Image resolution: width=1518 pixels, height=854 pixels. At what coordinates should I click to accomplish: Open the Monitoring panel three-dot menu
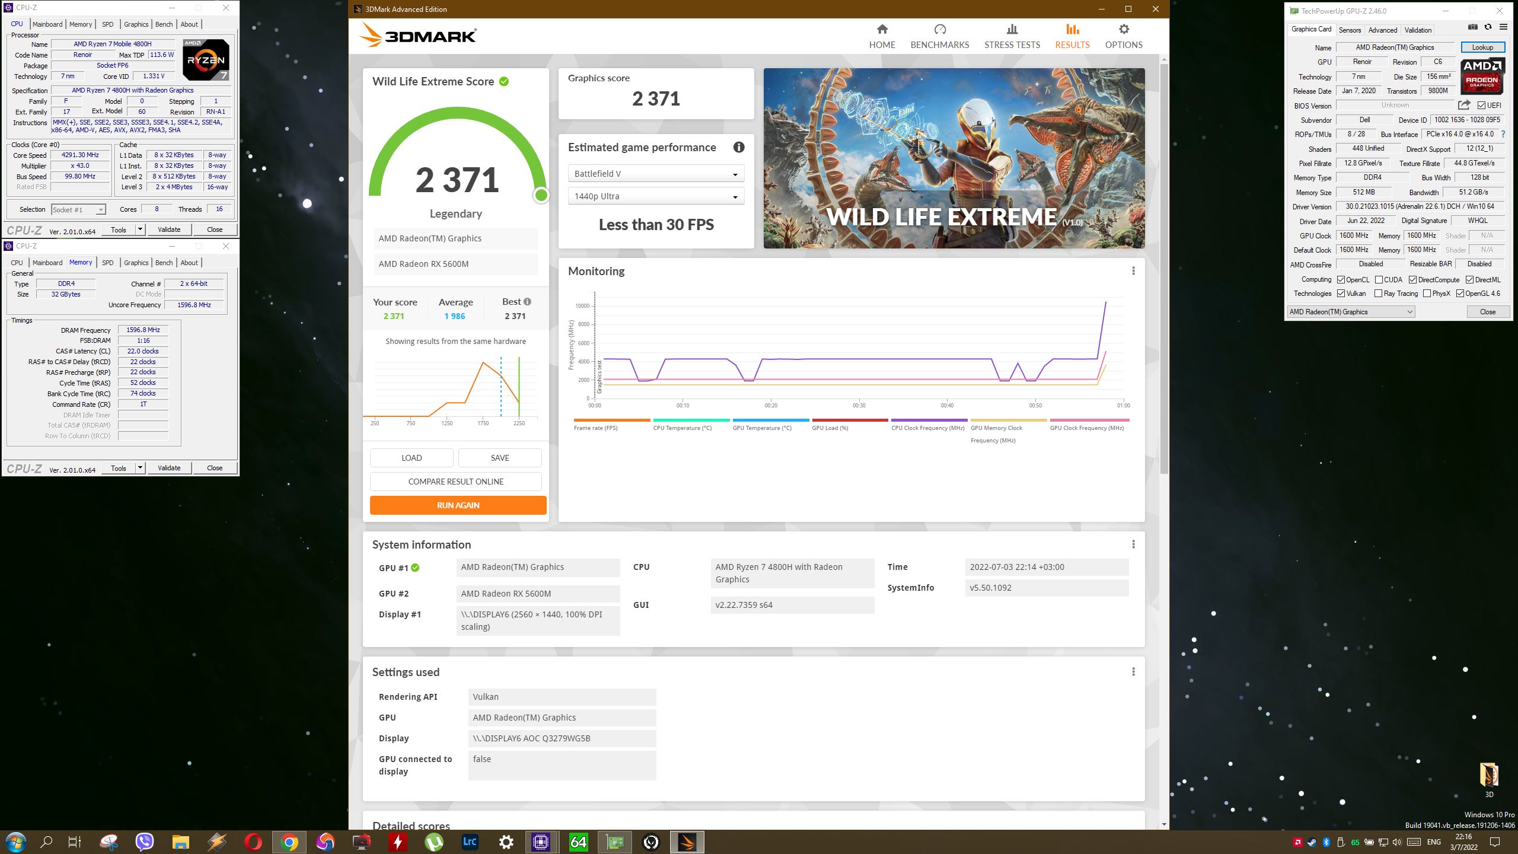1133,270
